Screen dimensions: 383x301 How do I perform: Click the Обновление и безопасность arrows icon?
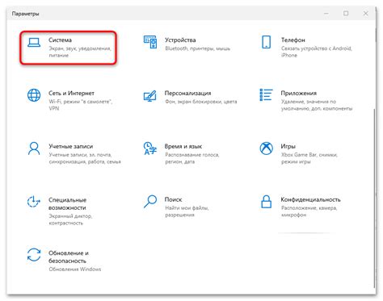click(34, 255)
